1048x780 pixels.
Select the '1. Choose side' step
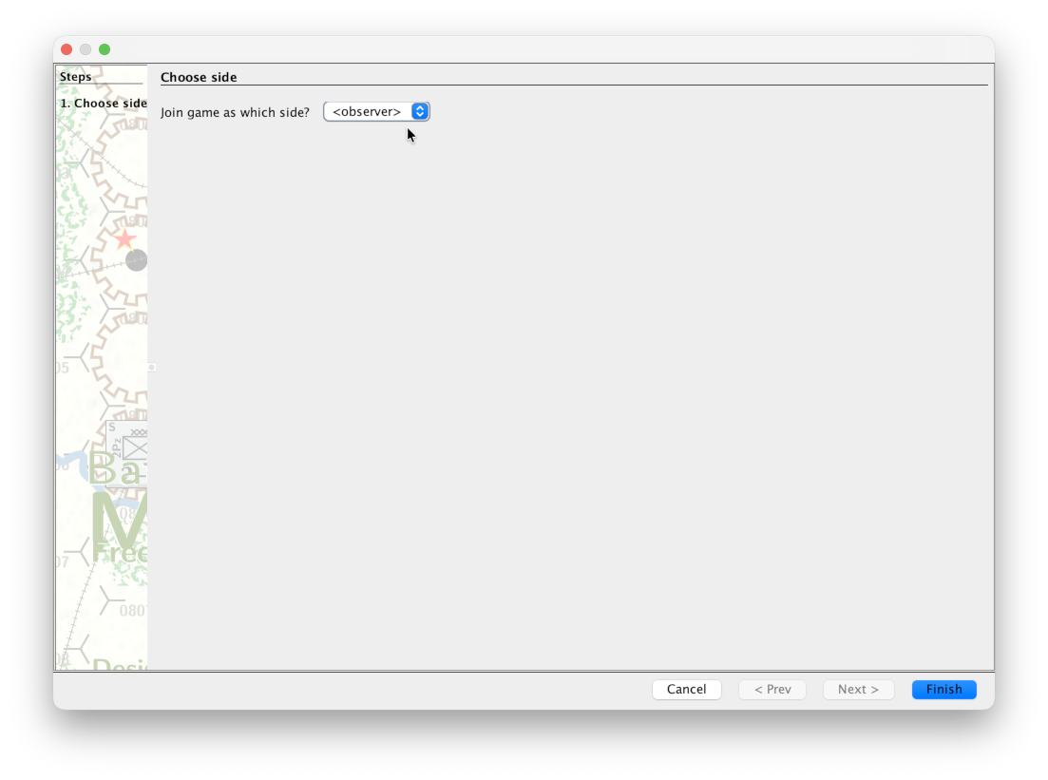pos(103,104)
